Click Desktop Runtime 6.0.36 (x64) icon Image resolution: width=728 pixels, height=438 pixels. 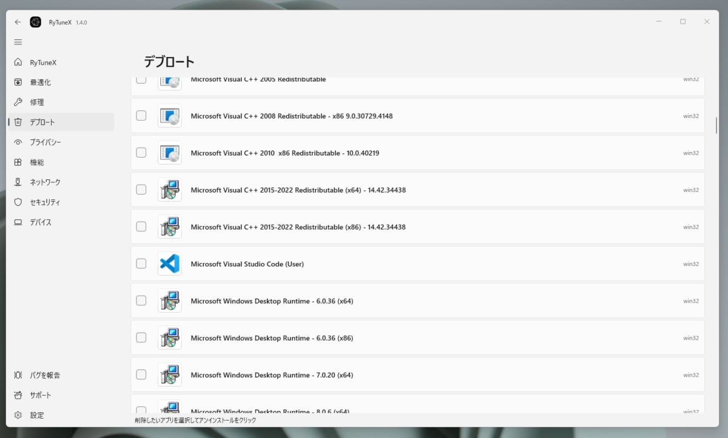pos(169,300)
